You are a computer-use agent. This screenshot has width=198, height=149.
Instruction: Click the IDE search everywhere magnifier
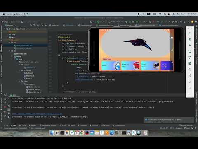click(x=189, y=22)
